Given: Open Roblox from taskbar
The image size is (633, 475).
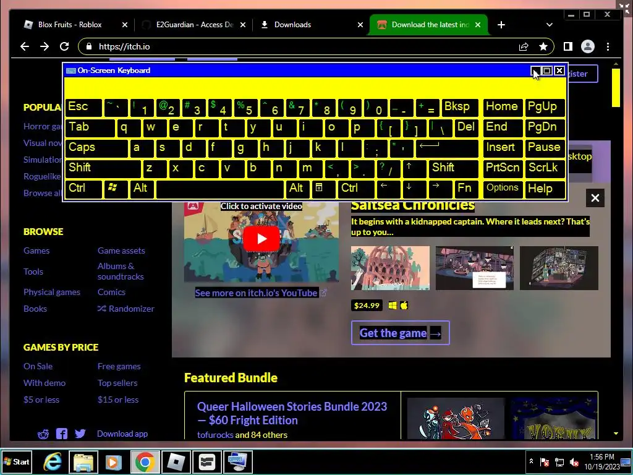Looking at the screenshot, I should tap(176, 461).
